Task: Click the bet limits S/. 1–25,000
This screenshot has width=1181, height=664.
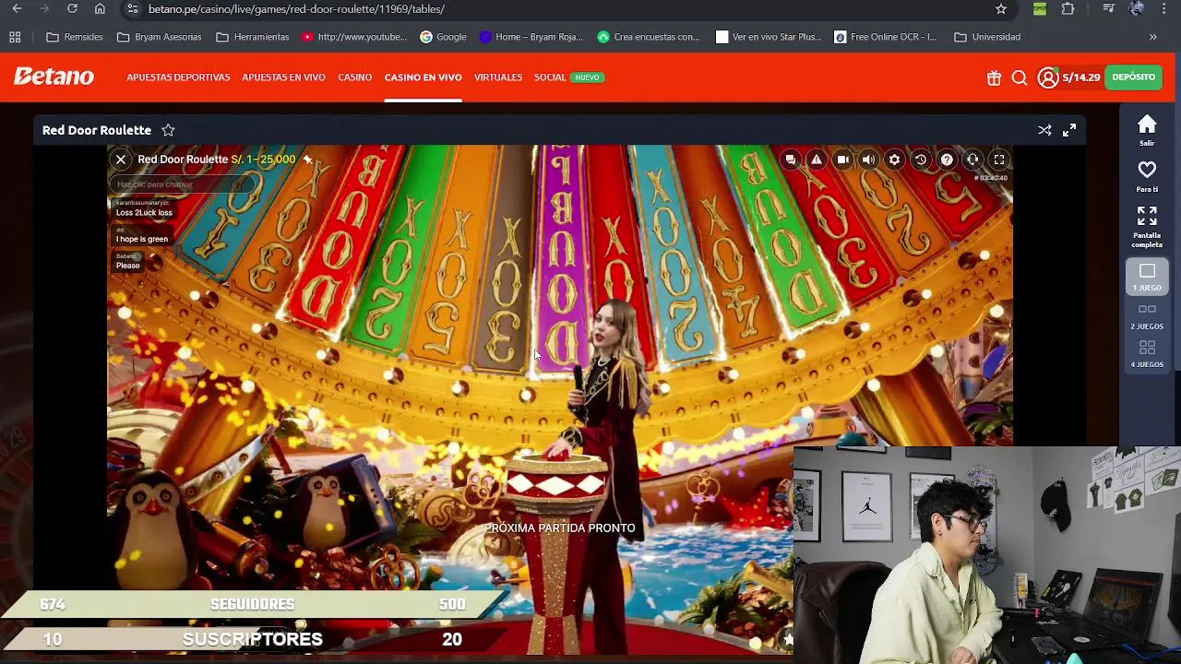Action: point(263,160)
